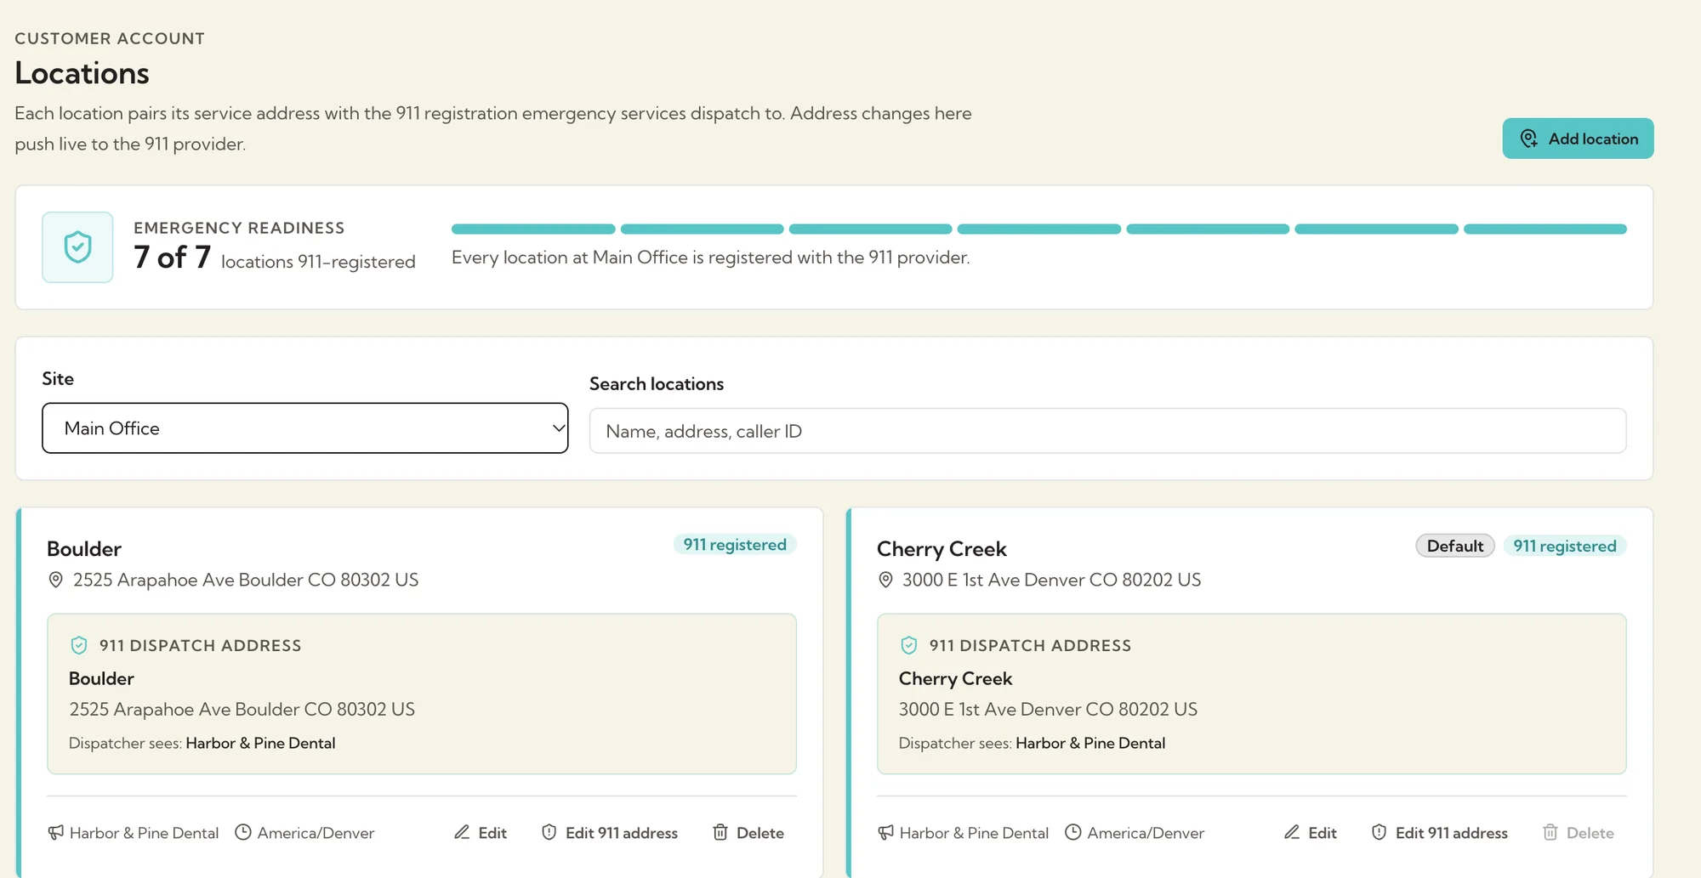Click the clock icon beside Cherry Creek's America/Denver
This screenshot has width=1701, height=878.
tap(1073, 832)
